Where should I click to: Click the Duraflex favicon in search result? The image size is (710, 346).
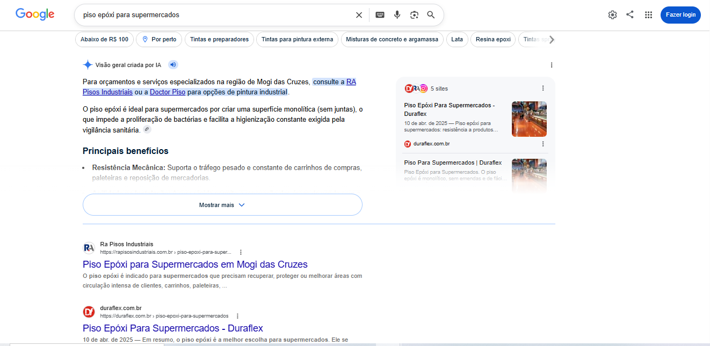(x=89, y=312)
